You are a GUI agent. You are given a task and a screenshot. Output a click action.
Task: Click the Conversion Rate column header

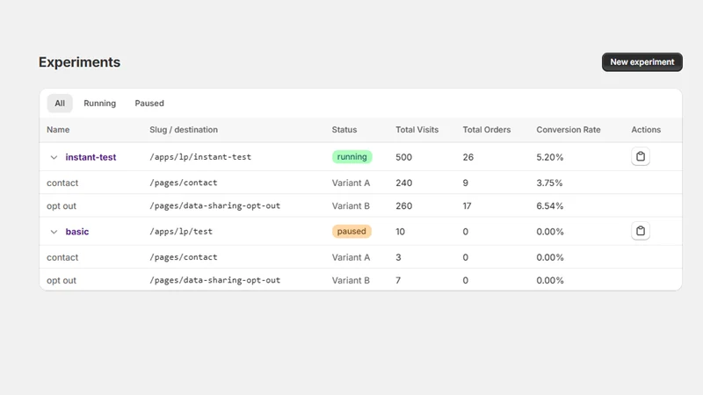[568, 129]
